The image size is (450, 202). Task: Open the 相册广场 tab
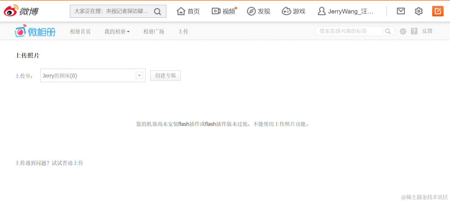(154, 31)
